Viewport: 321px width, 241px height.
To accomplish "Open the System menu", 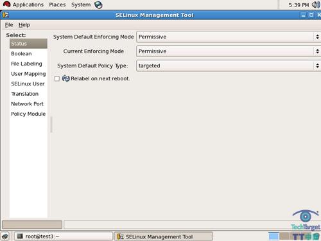I will click(x=81, y=4).
